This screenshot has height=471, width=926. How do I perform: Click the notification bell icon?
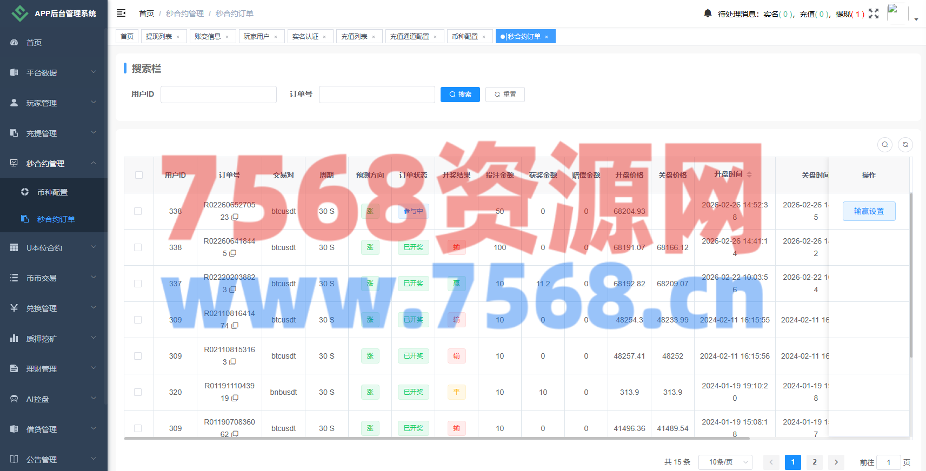pyautogui.click(x=708, y=13)
